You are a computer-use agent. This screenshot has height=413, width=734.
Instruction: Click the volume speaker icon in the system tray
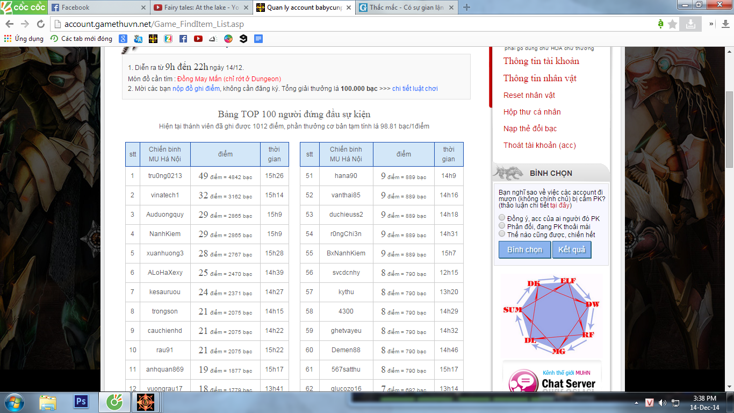coord(662,402)
